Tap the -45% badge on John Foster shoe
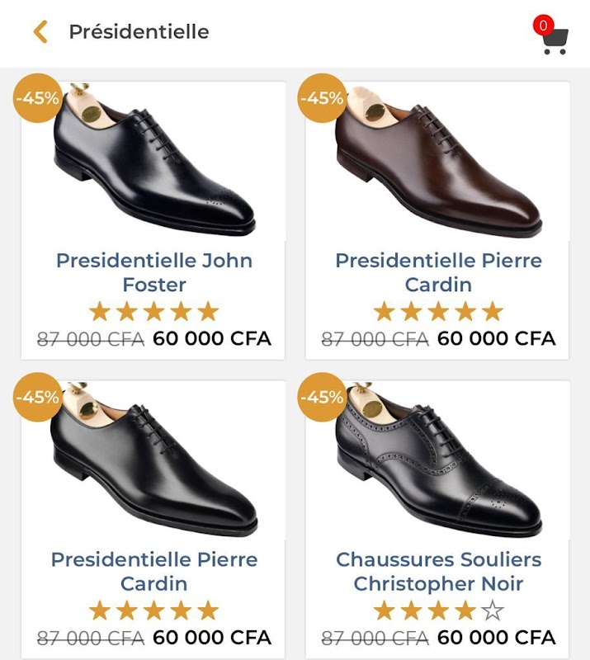The width and height of the screenshot is (590, 660). pyautogui.click(x=37, y=98)
